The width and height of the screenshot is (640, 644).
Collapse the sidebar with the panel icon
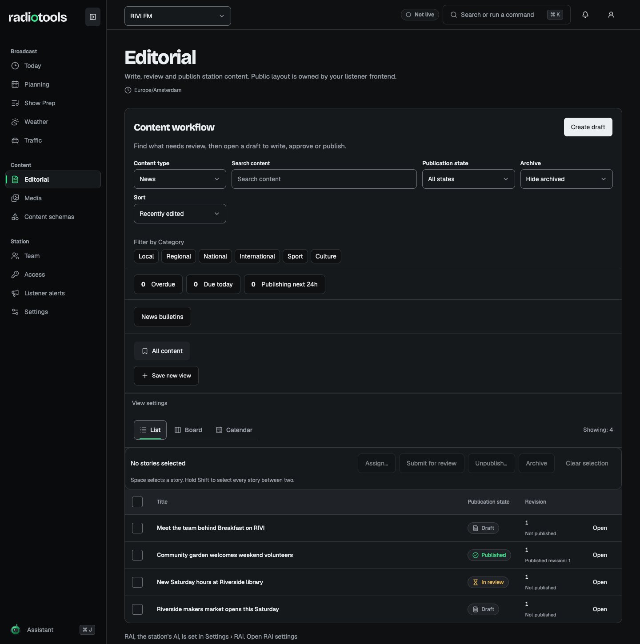(x=93, y=17)
